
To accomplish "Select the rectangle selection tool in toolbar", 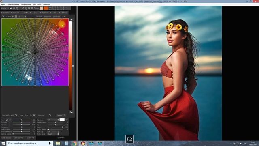I will [x=20, y=8].
